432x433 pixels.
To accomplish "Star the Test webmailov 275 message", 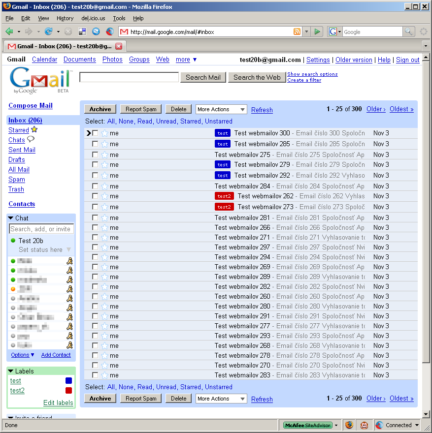I will (x=104, y=155).
